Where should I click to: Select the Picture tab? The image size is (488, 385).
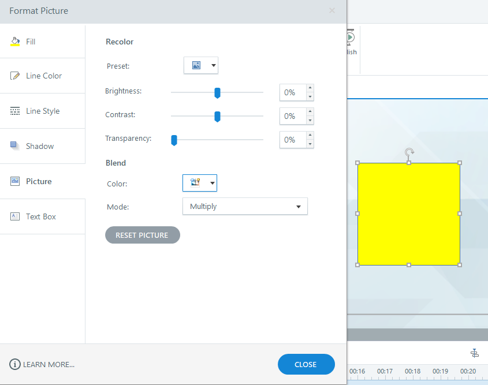tap(42, 181)
